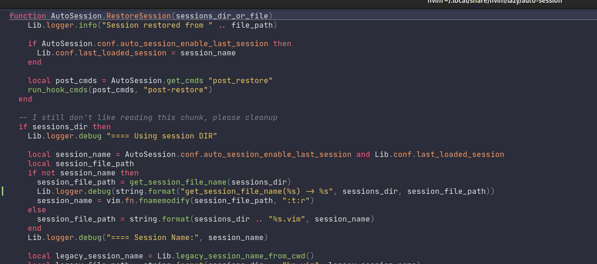Click the 'if not session_name then' line
This screenshot has width=597, height=264.
(83, 173)
